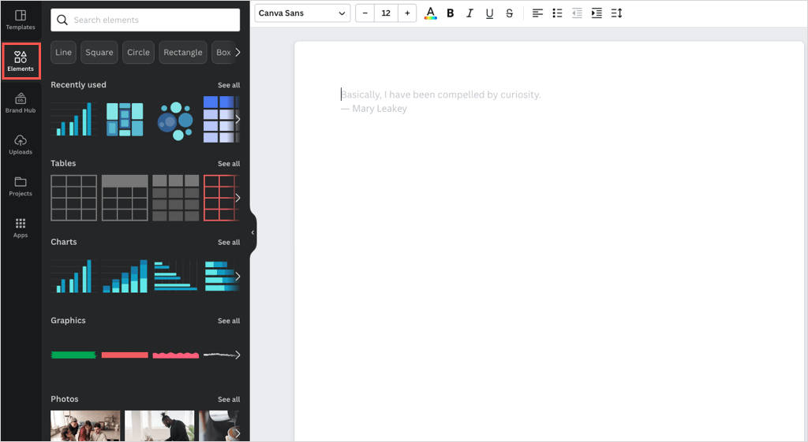Open the Uploads panel
This screenshot has height=442, width=808.
pyautogui.click(x=21, y=144)
